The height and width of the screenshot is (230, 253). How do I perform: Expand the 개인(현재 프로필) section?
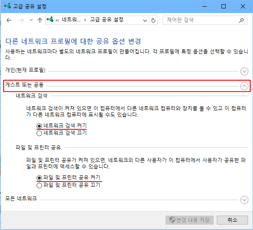(x=244, y=71)
